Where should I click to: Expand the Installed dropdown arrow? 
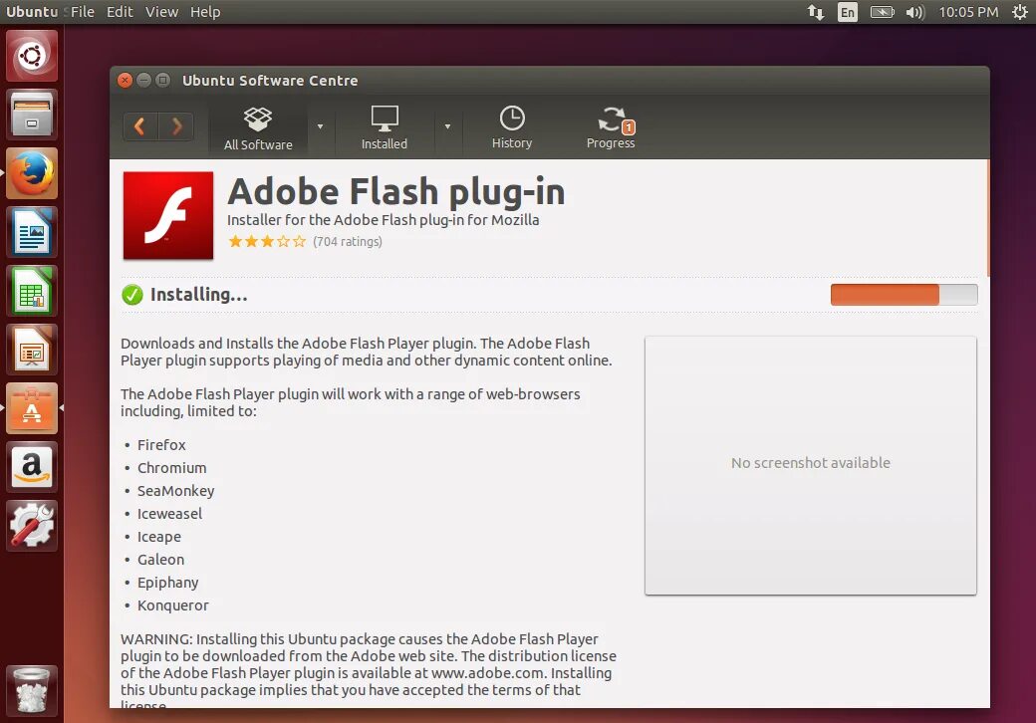[448, 126]
